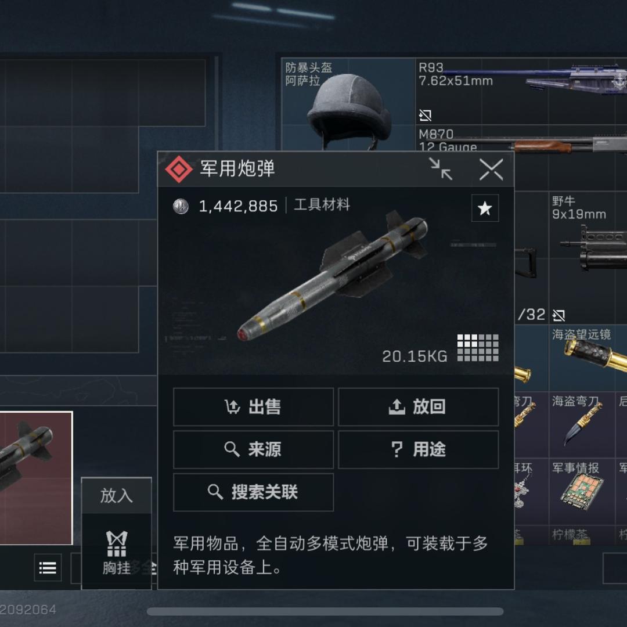Open the list view icon at bottom left
Screen dimensions: 627x627
48,567
